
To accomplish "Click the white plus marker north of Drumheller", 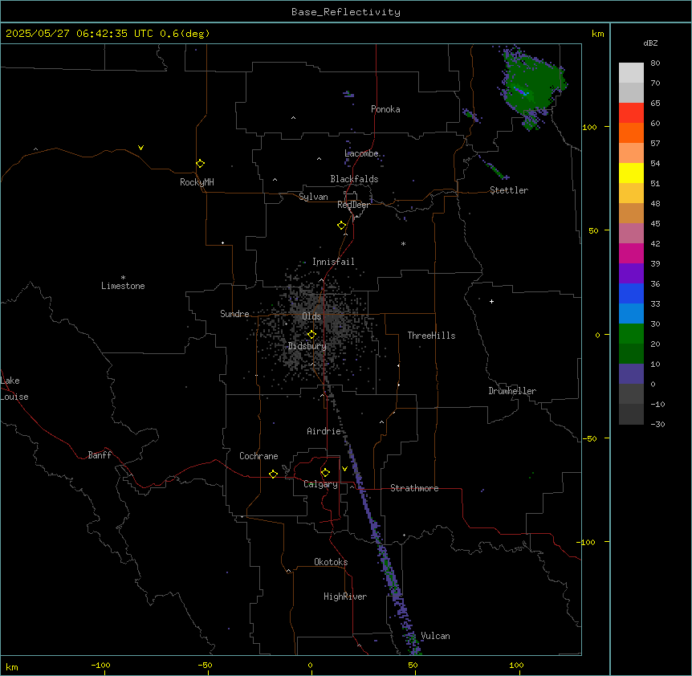I will 491,301.
